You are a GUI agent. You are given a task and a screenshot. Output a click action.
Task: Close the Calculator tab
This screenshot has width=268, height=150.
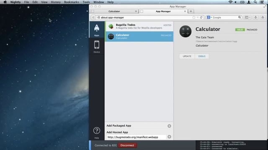(136, 11)
